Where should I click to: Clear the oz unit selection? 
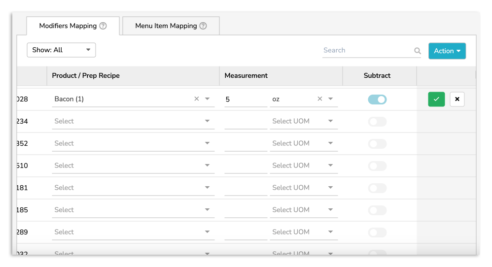[319, 99]
